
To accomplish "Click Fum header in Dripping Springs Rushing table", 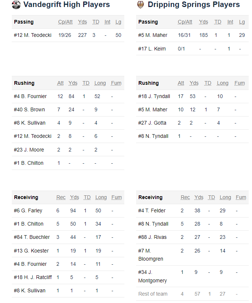I will click(x=239, y=83).
